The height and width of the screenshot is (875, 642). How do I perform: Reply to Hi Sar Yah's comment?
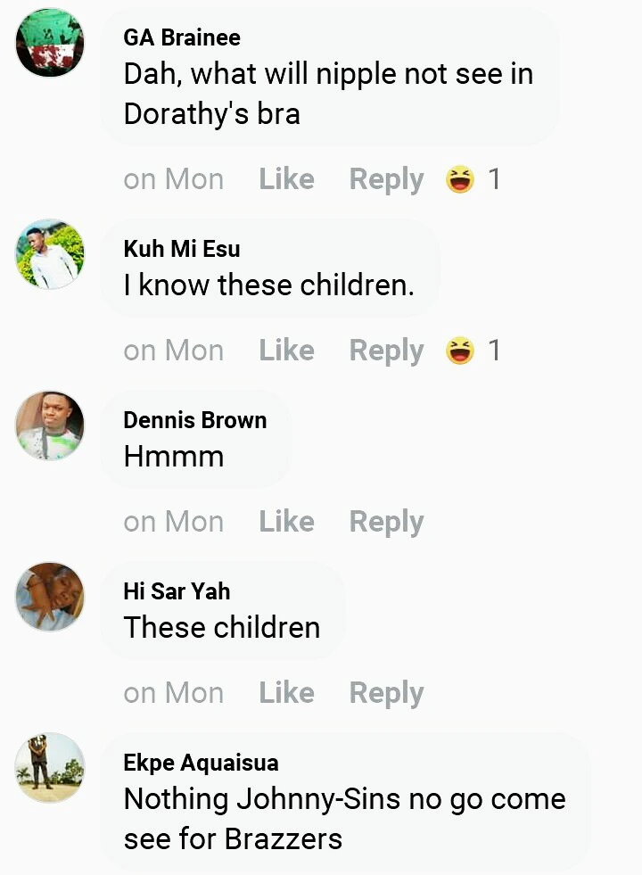tap(387, 694)
